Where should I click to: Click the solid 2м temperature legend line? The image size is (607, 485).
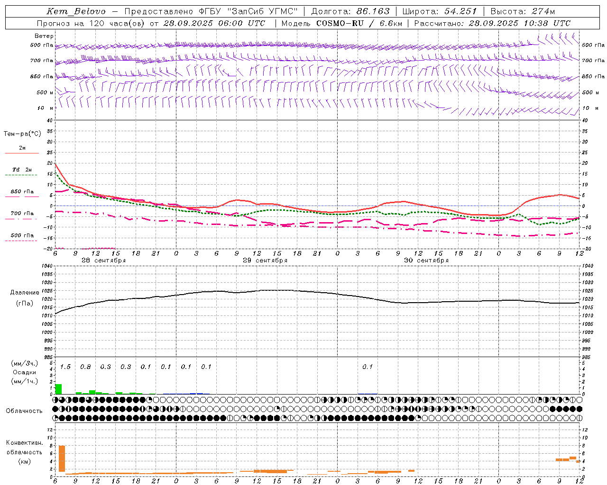click(22, 153)
